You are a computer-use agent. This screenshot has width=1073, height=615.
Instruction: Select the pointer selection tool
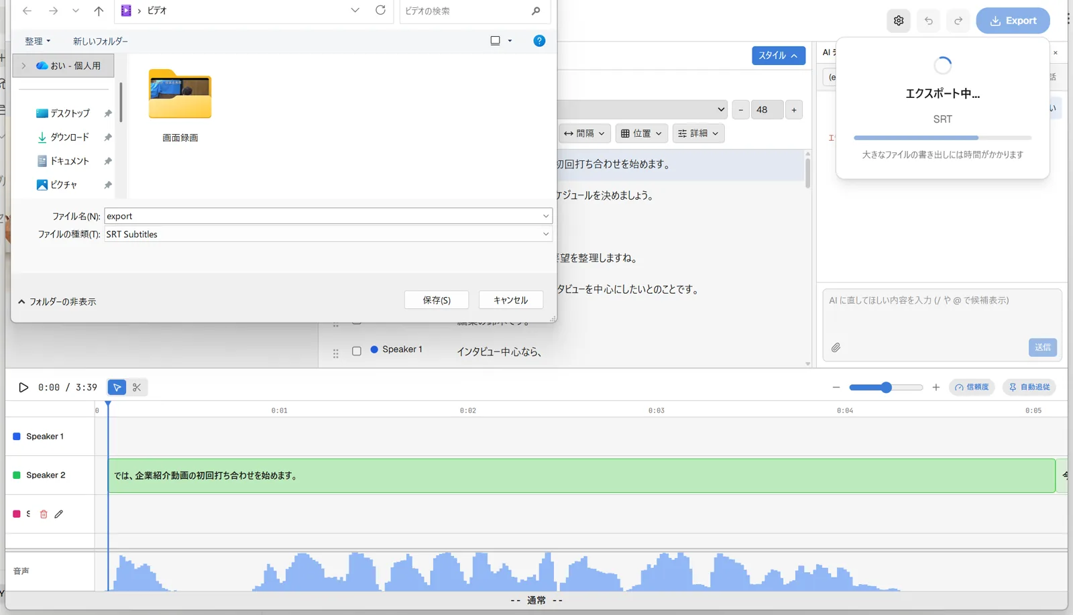pos(117,387)
